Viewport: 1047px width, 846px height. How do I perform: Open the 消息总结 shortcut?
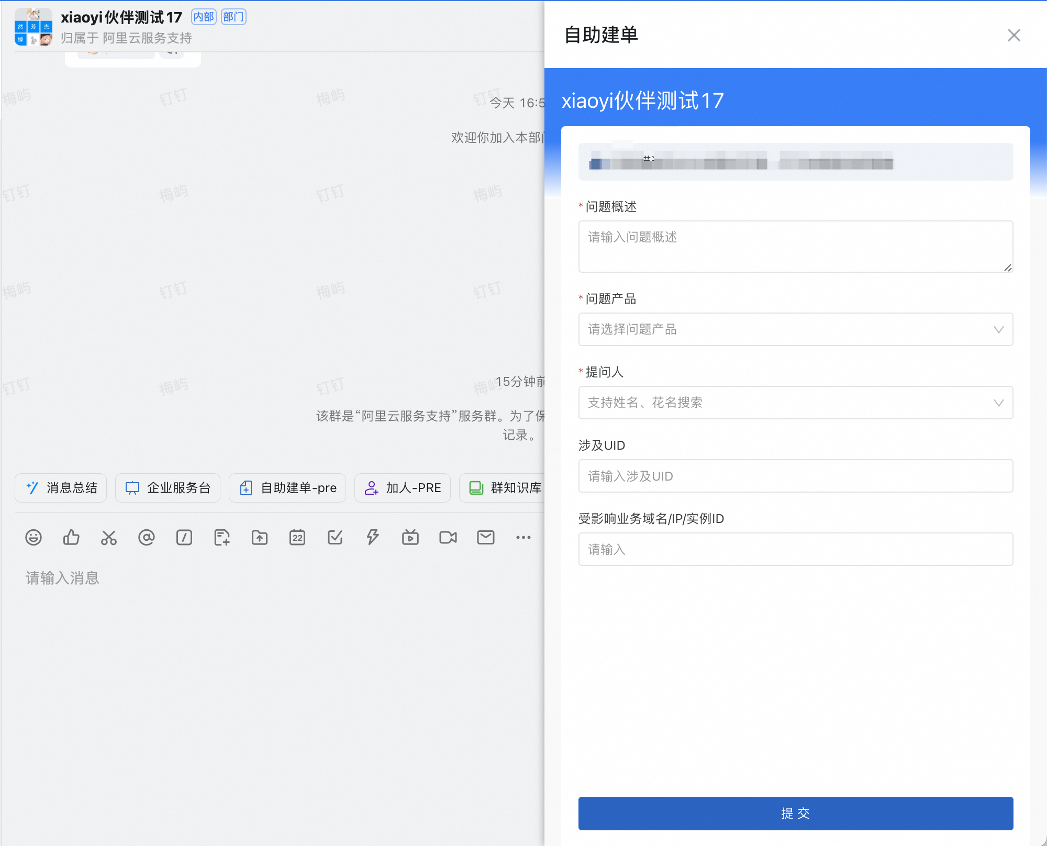pos(61,488)
